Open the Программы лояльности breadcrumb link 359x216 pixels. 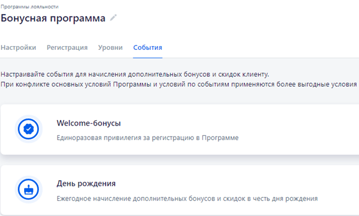[x=30, y=7]
